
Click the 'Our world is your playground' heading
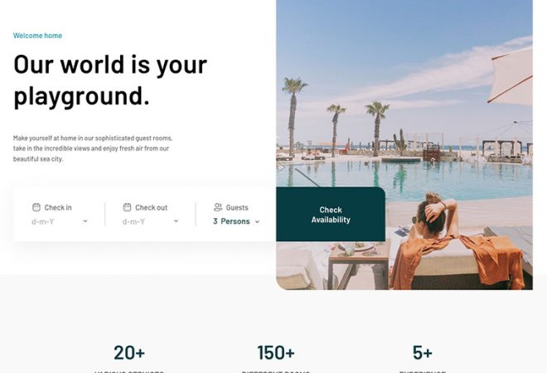tap(110, 80)
